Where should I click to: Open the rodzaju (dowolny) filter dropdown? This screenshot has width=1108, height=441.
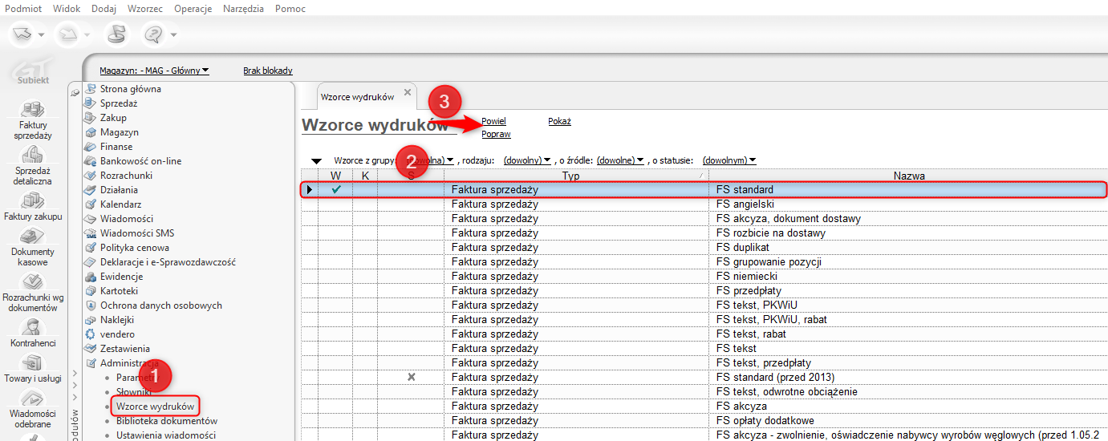(527, 160)
